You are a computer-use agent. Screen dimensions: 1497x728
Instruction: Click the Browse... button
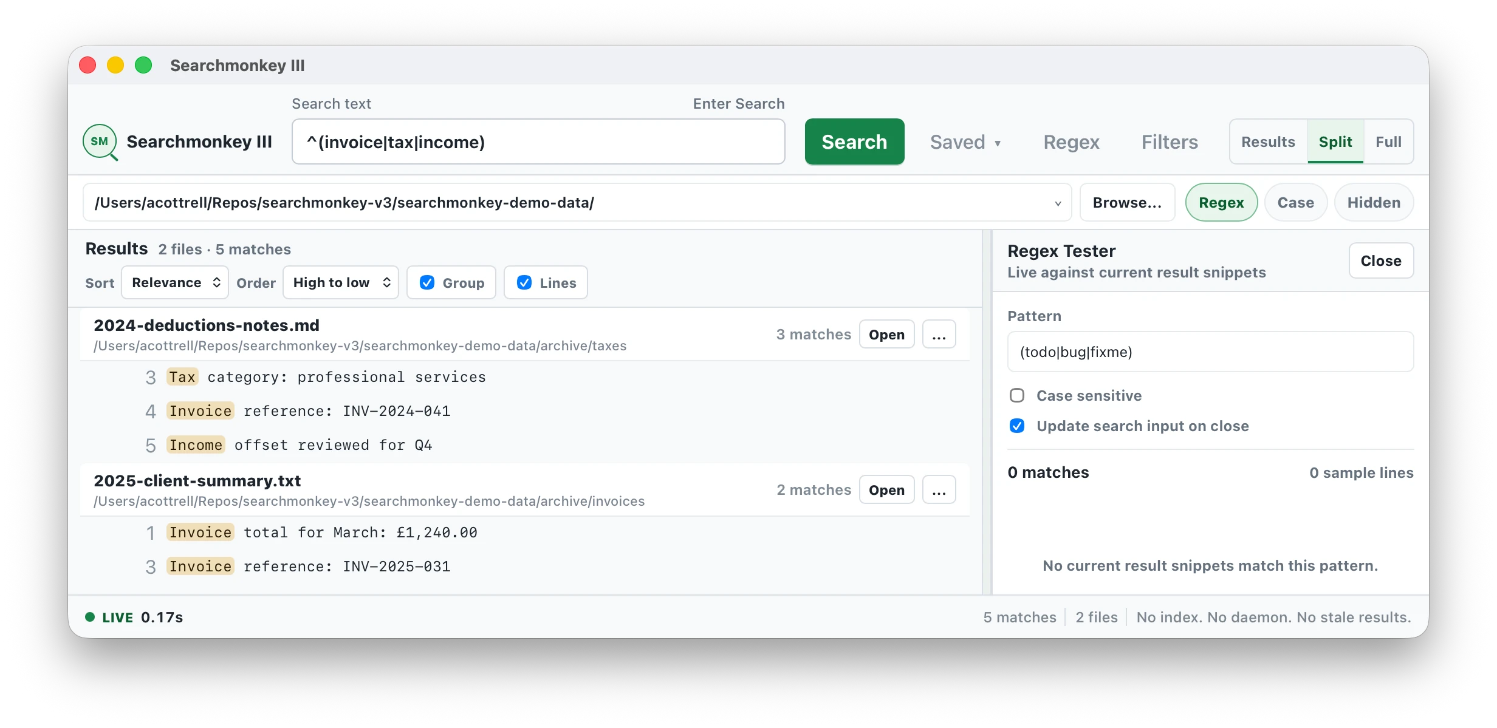tap(1127, 202)
